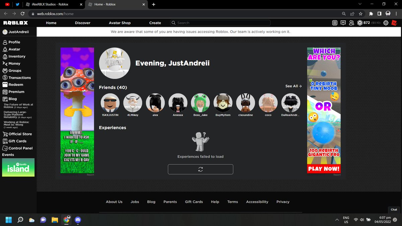Screen dimensions: 402x226
Task: Click the taskbar clock showing 6:07 pm
Action: click(x=383, y=220)
